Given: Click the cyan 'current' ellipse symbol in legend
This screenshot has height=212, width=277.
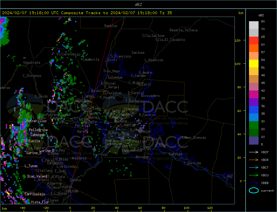Looking at the screenshot, I should [254, 190].
